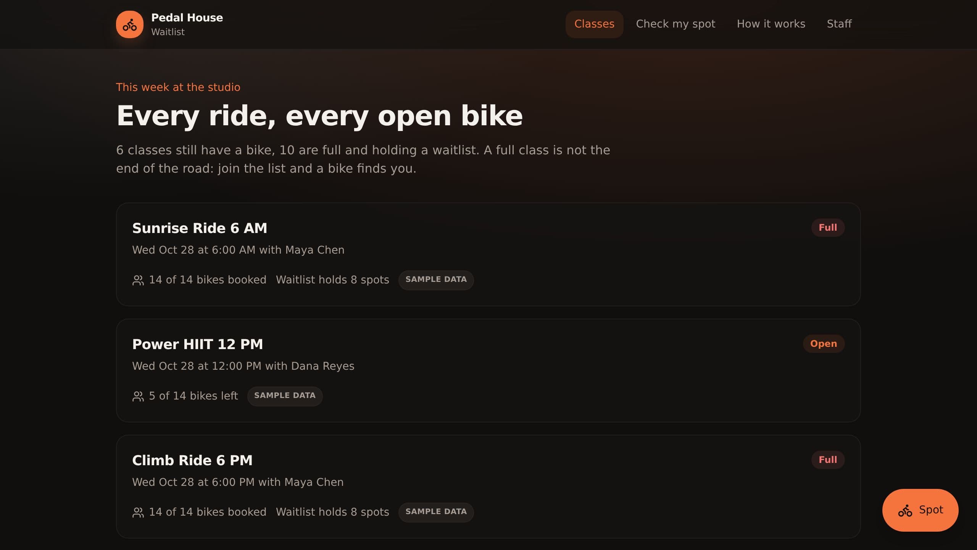
Task: Click Sample Data tag on Power HIIT
Action: coord(285,396)
